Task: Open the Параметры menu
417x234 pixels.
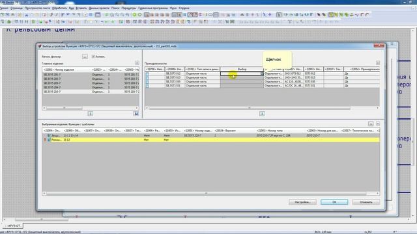Action: tap(129, 8)
